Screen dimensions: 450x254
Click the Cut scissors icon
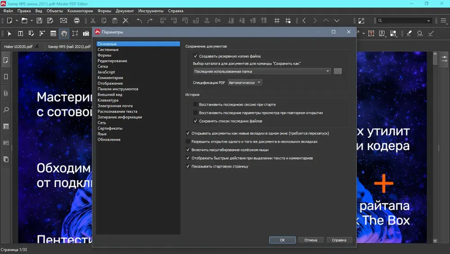click(93, 21)
